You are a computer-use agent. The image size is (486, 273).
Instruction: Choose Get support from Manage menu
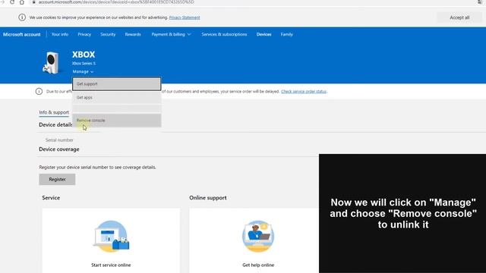click(116, 84)
